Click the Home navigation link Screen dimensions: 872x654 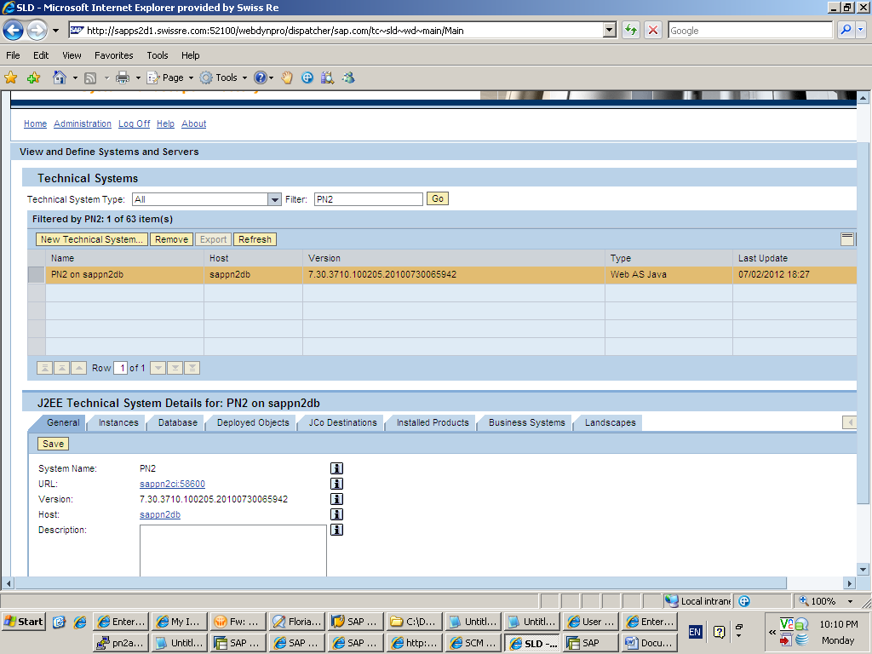coord(35,123)
